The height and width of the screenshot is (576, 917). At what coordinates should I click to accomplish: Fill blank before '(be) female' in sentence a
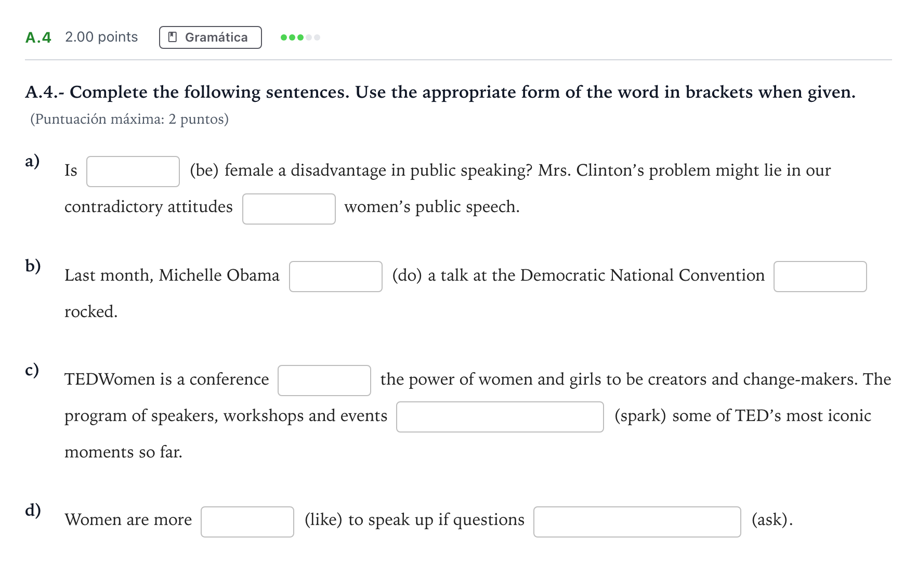pyautogui.click(x=133, y=172)
